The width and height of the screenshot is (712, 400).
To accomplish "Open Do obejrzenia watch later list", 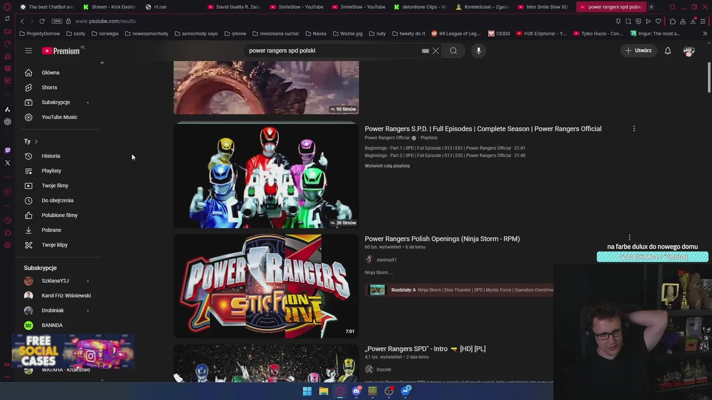I will point(59,201).
